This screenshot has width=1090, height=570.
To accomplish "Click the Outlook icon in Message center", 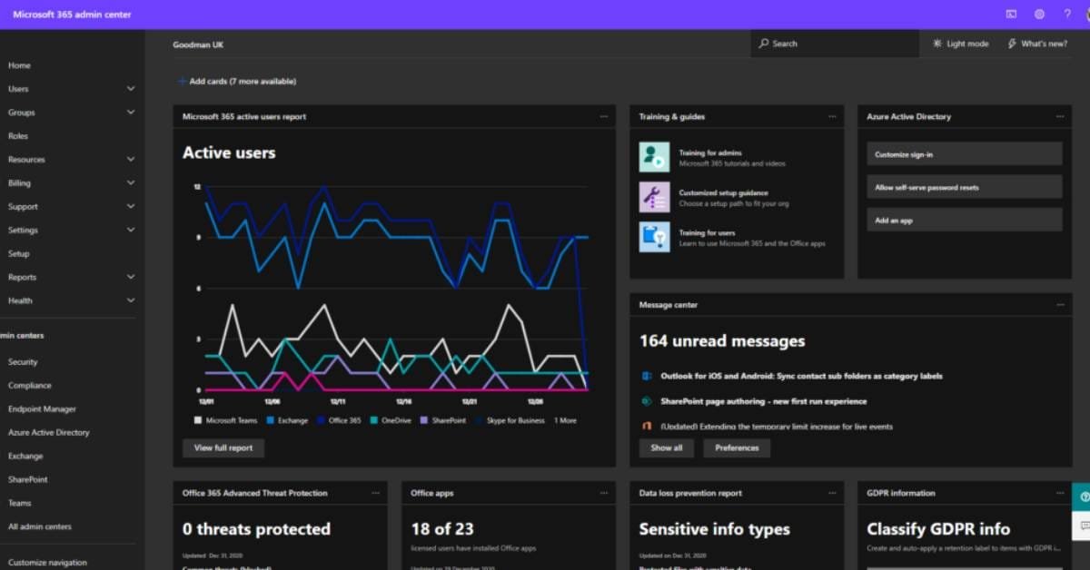I will (x=647, y=376).
